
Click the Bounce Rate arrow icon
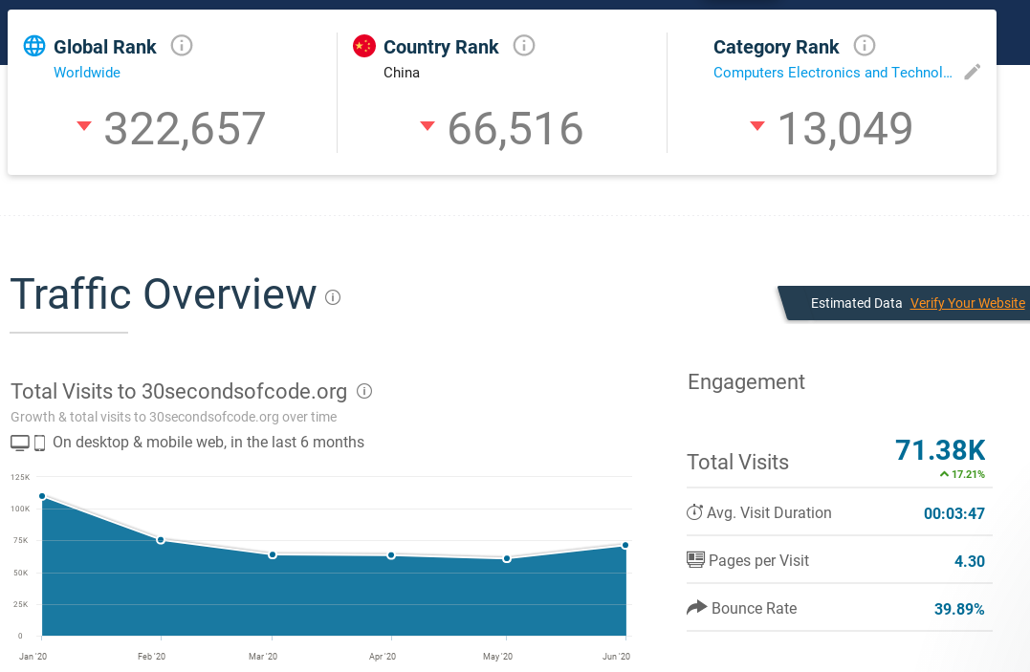point(694,607)
